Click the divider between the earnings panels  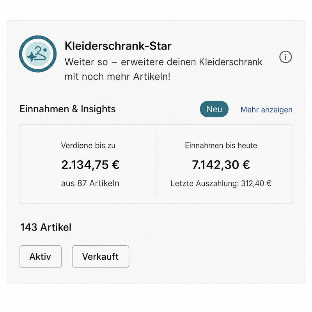(x=156, y=164)
